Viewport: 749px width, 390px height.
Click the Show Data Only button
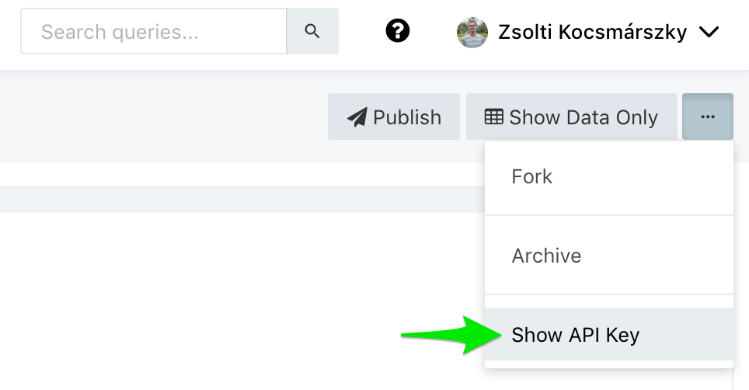click(x=571, y=117)
